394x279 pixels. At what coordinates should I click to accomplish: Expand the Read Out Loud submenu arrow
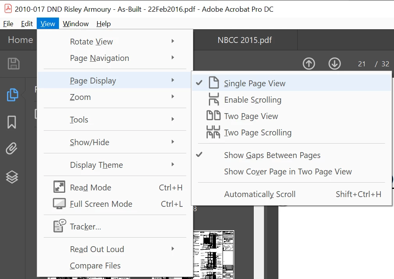click(173, 249)
